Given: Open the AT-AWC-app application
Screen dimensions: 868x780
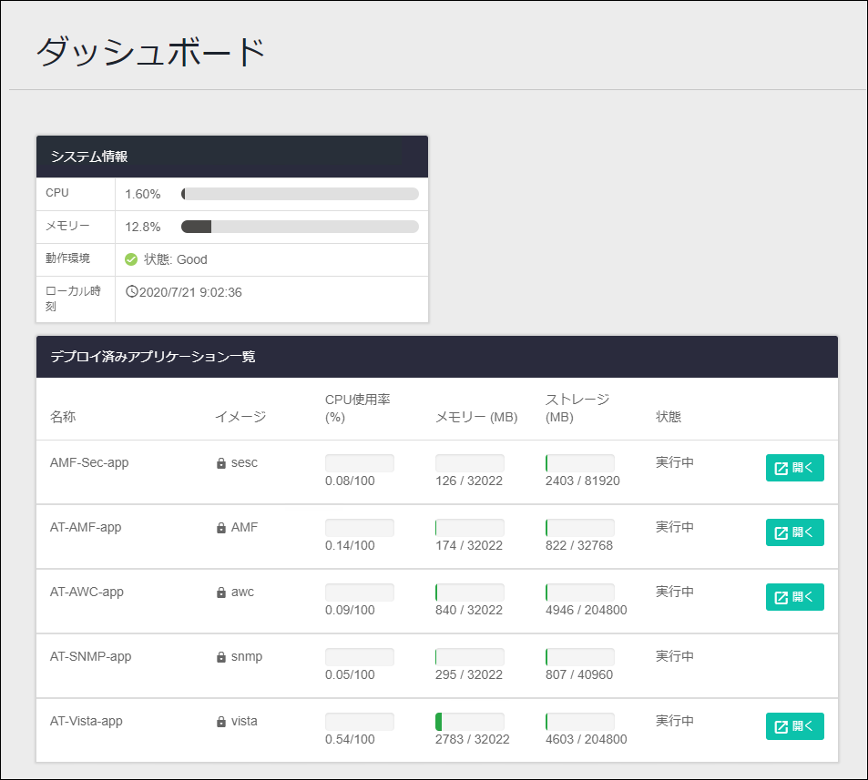Looking at the screenshot, I should (x=794, y=597).
